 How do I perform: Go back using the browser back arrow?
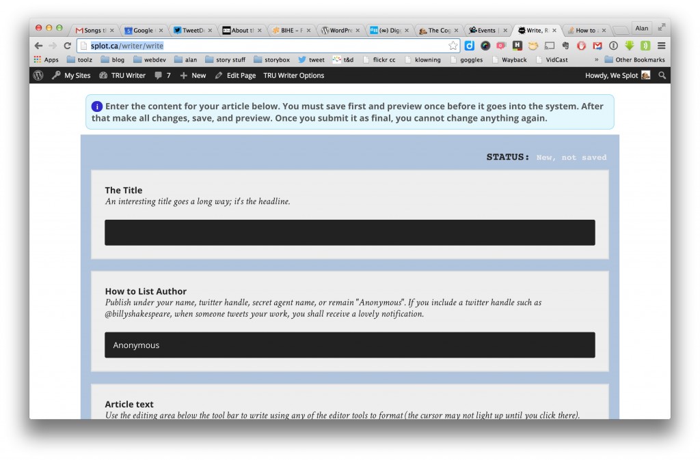[39, 46]
